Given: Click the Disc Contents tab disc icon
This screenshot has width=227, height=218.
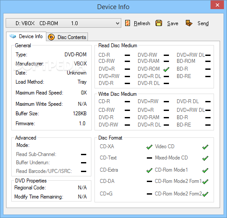Looking at the screenshot, I should [51, 37].
